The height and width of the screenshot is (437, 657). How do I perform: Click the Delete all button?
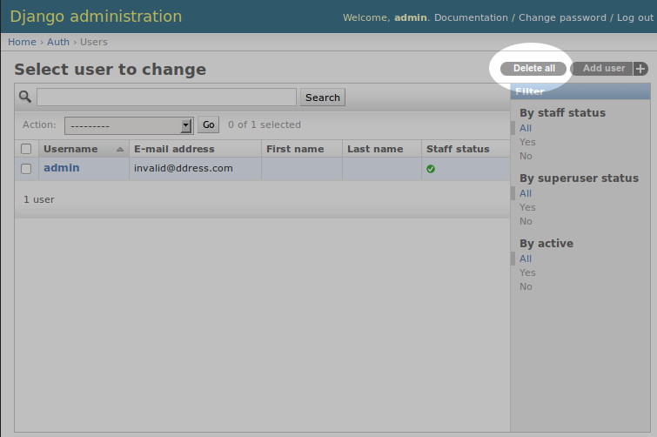coord(533,68)
